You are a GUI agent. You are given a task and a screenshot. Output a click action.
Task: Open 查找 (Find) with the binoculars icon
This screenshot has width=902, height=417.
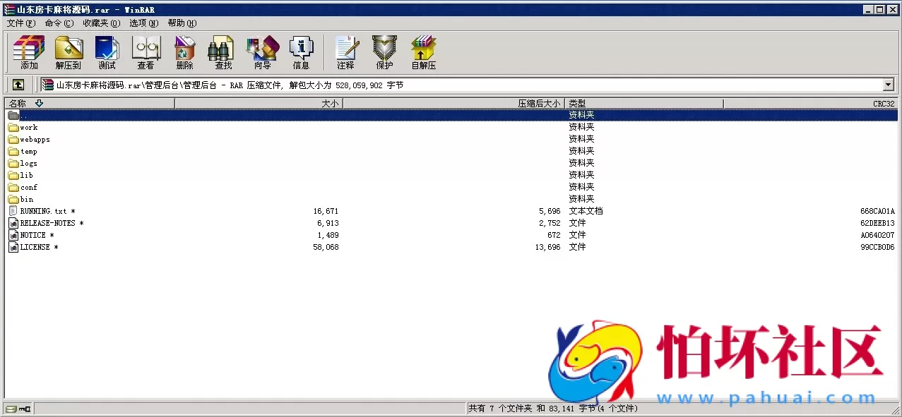pos(221,51)
